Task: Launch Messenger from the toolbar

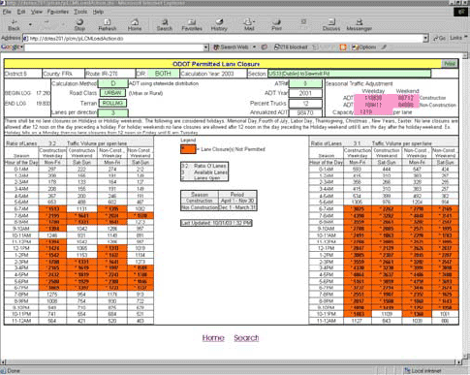Action: [x=359, y=25]
